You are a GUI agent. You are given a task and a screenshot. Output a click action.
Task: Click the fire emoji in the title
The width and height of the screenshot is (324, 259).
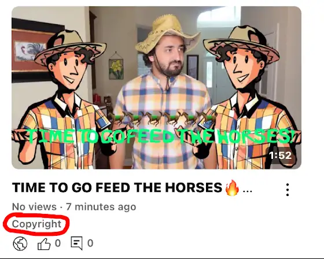[x=232, y=187]
